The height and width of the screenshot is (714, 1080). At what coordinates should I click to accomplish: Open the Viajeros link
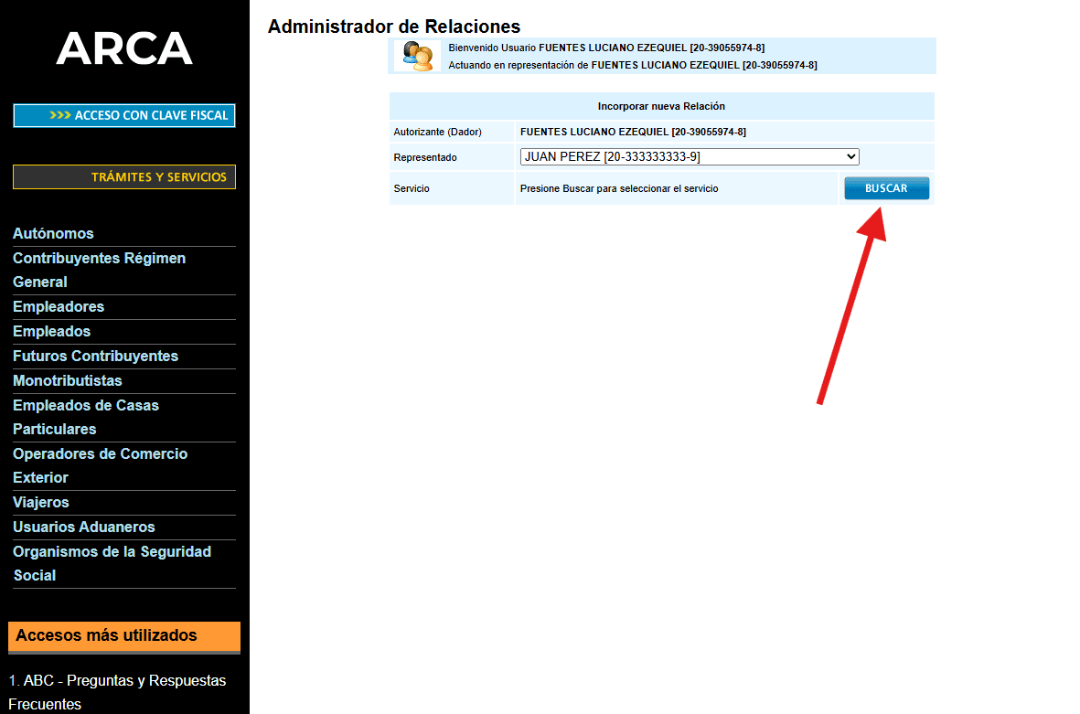tap(40, 503)
